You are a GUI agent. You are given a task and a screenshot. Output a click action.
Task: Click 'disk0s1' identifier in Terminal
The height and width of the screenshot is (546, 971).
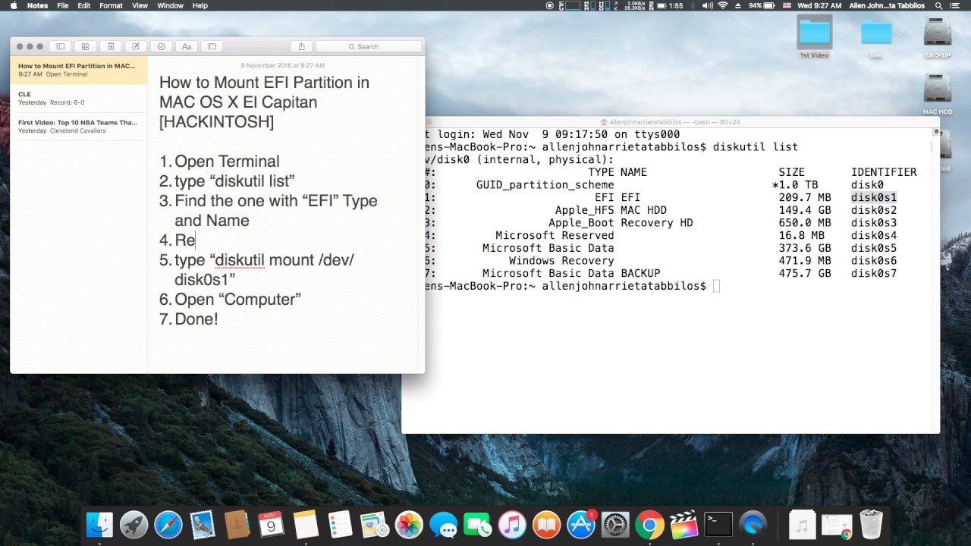click(874, 197)
